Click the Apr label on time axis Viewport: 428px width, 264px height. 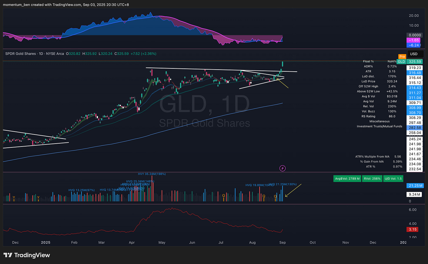coord(132,243)
